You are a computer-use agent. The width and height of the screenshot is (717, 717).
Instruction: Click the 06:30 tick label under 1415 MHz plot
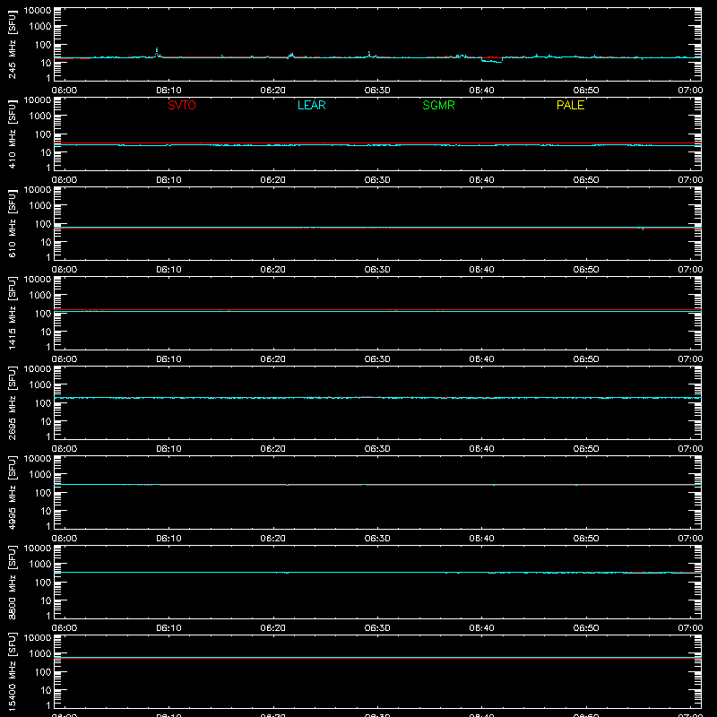[377, 359]
